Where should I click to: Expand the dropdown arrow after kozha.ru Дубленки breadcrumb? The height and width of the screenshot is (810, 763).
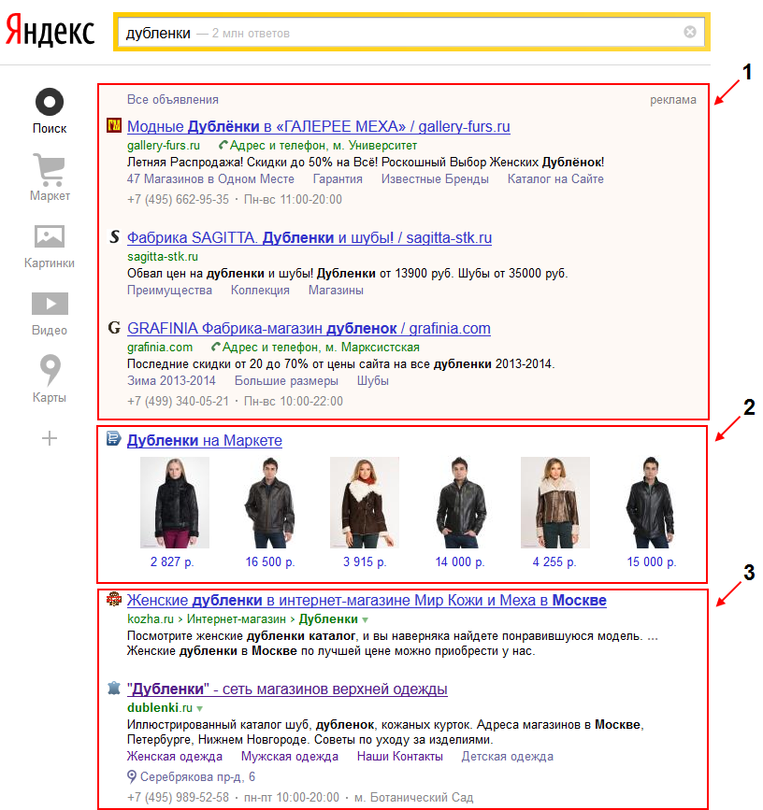(x=366, y=619)
